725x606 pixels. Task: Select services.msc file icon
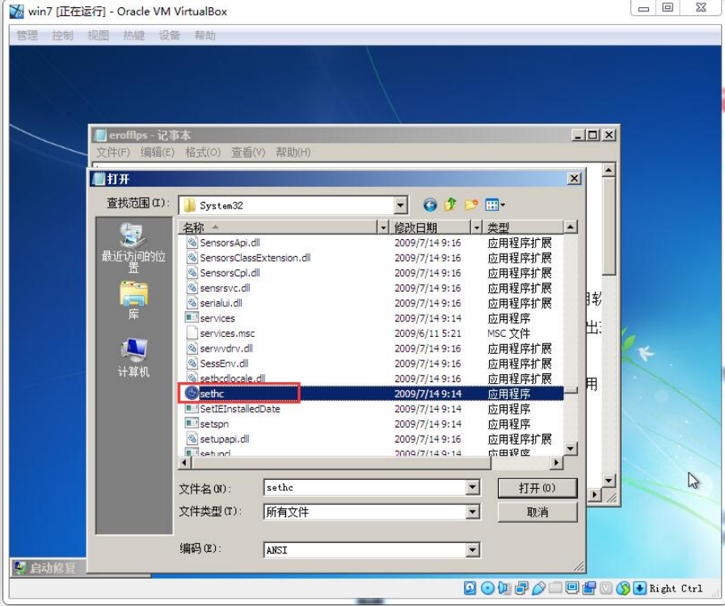coord(192,333)
